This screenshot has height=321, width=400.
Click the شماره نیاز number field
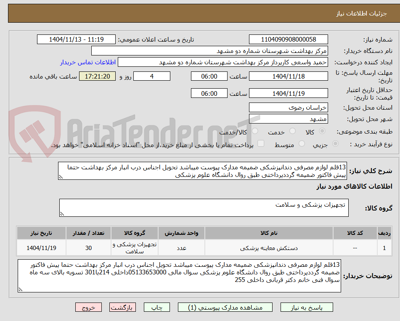(x=288, y=39)
